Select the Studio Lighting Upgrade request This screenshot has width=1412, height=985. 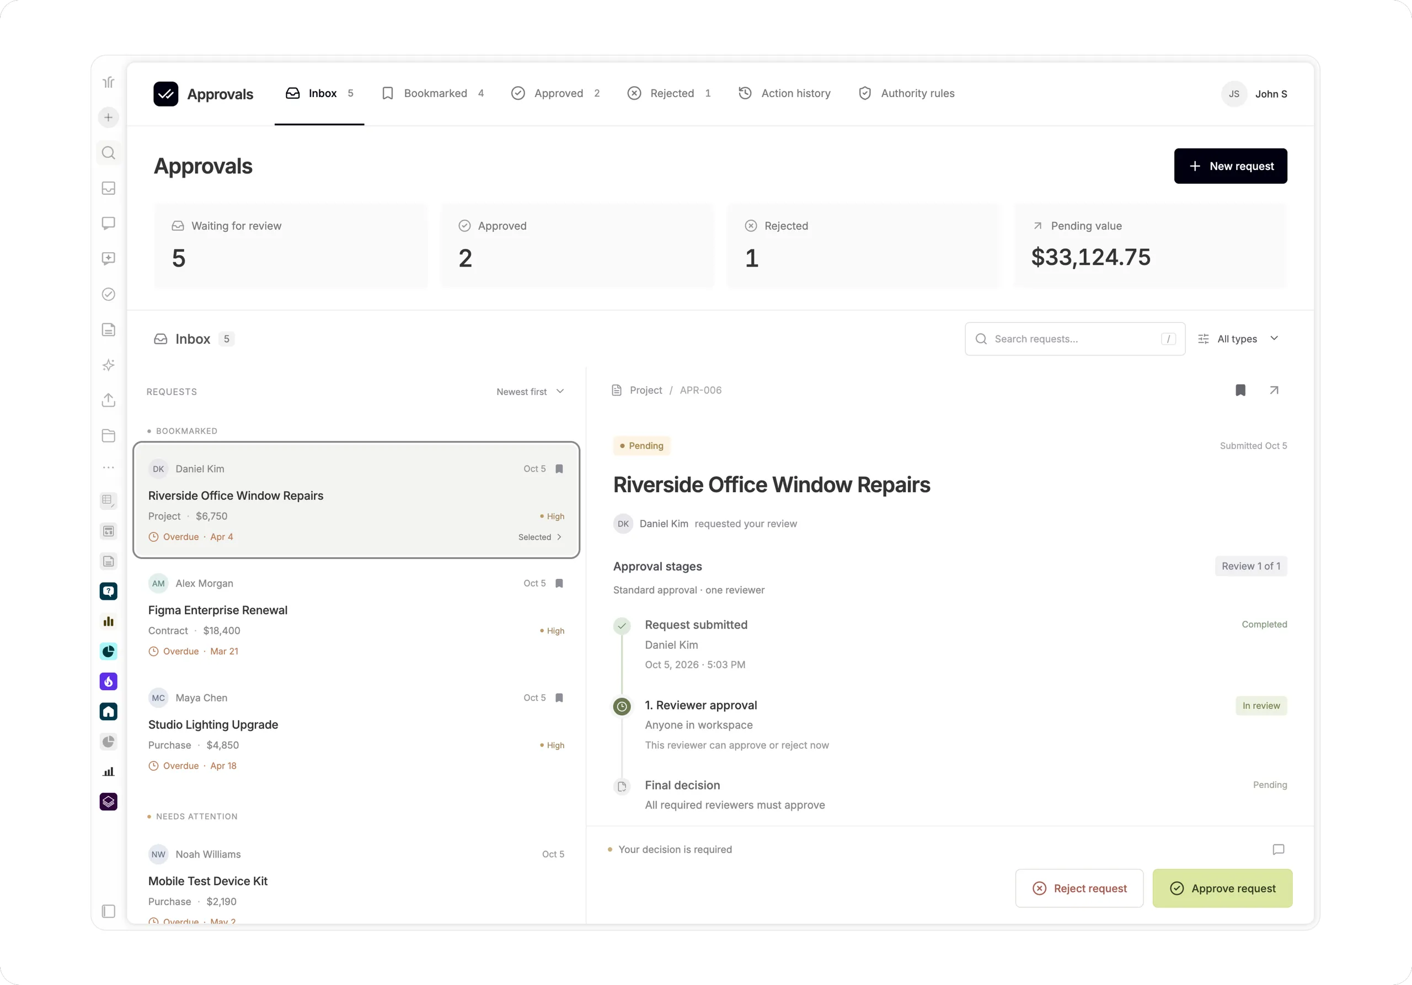click(x=356, y=732)
